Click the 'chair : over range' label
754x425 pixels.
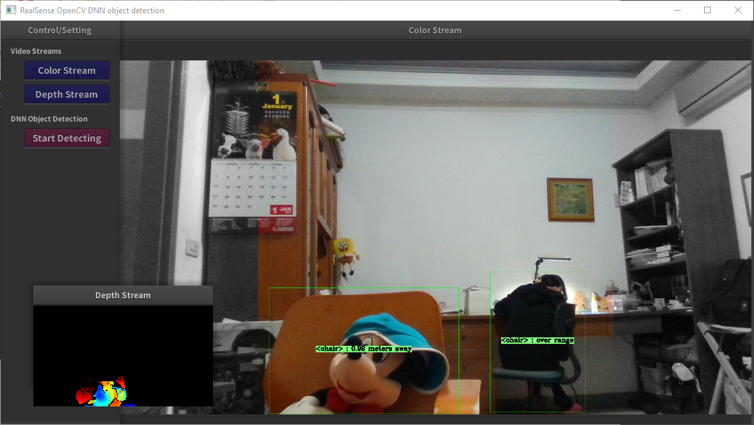537,340
